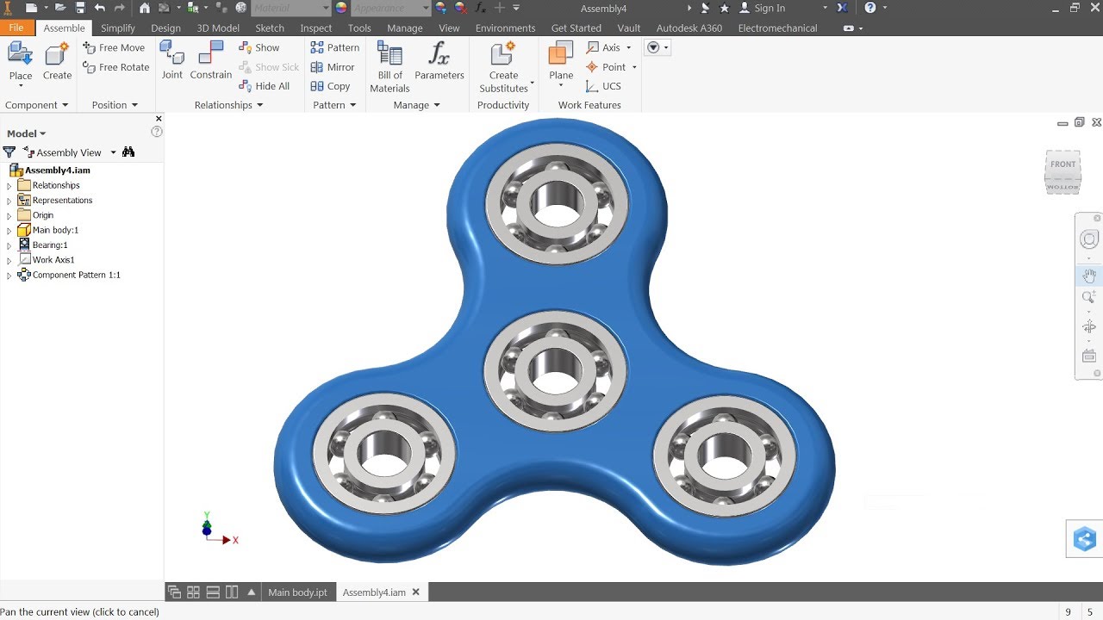Viewport: 1103px width, 620px height.
Task: Click the Copy components tool
Action: (331, 85)
